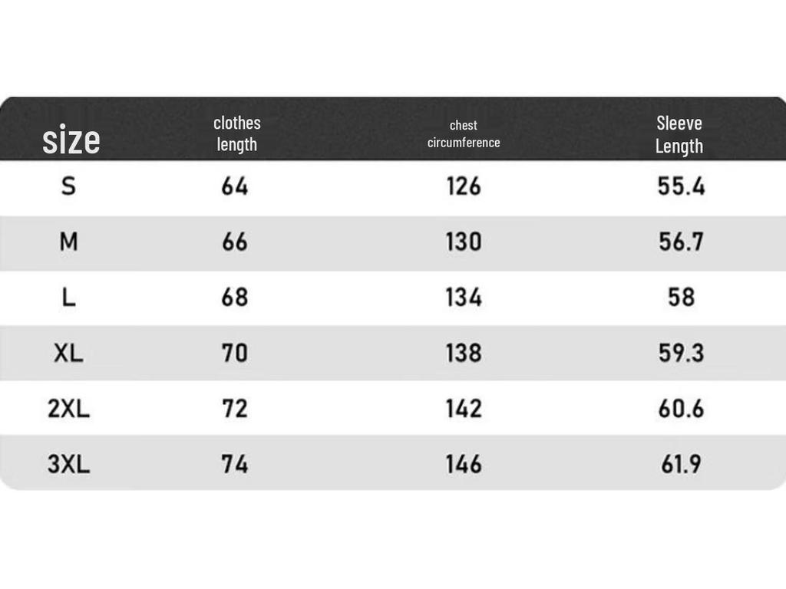Click the "clothes length" header
The width and height of the screenshot is (786, 589).
click(x=236, y=133)
